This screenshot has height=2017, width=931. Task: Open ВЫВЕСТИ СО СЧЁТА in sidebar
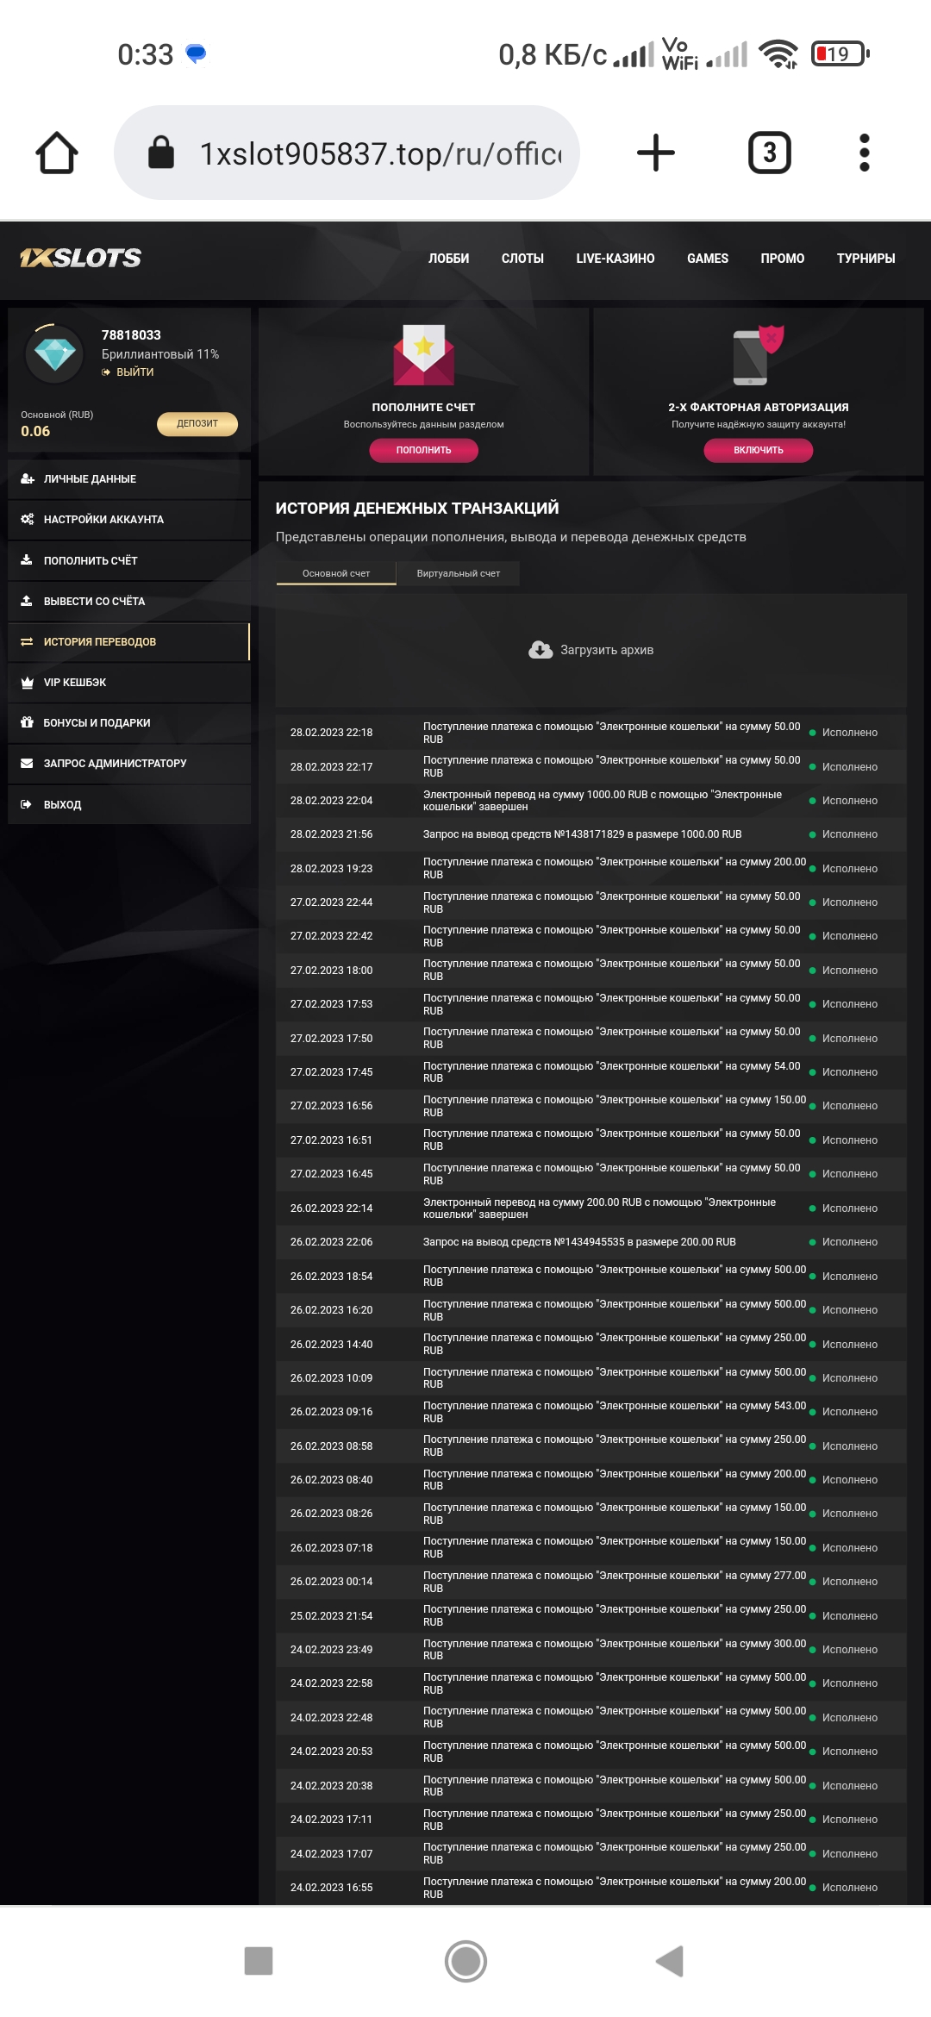(94, 602)
